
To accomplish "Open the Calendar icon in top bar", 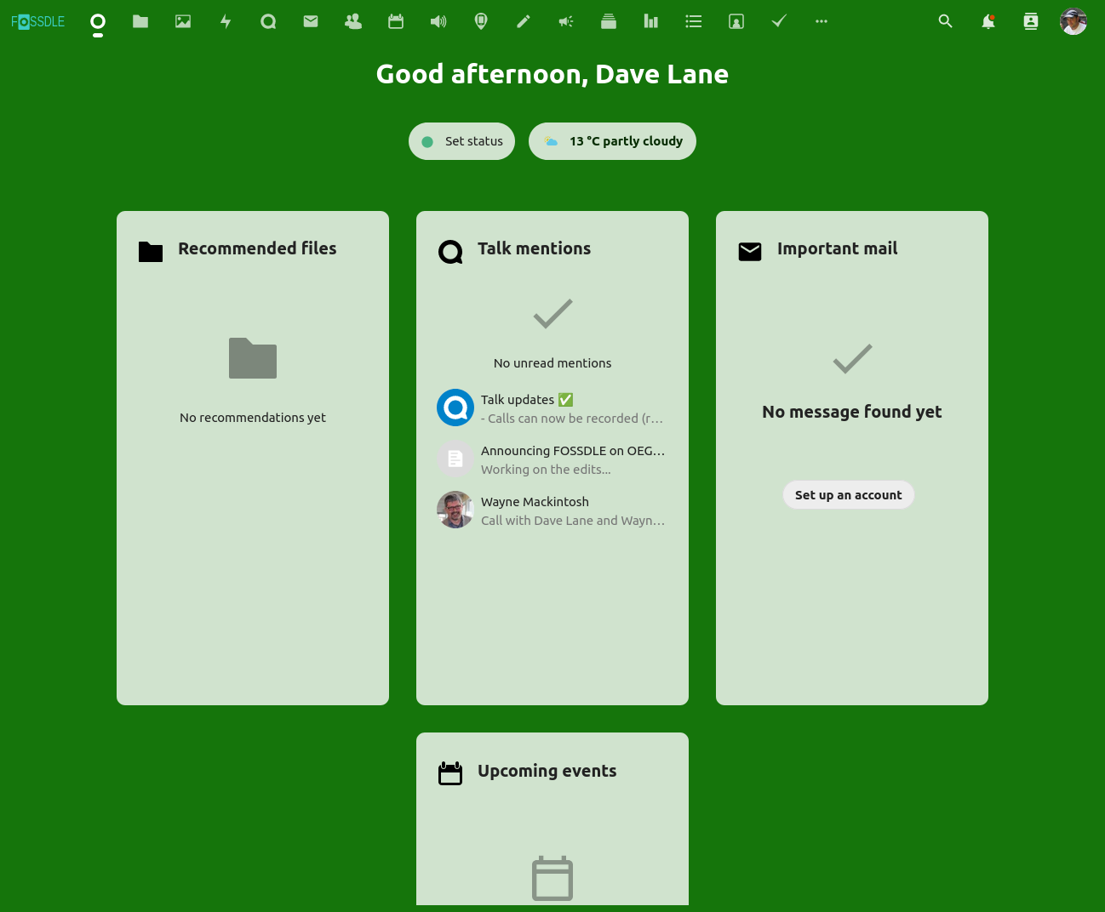I will pyautogui.click(x=396, y=21).
